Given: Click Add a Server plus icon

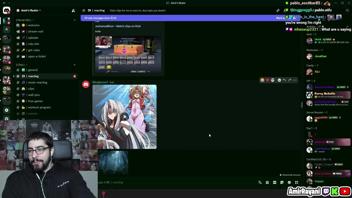Looking at the screenshot, I should (x=7, y=110).
